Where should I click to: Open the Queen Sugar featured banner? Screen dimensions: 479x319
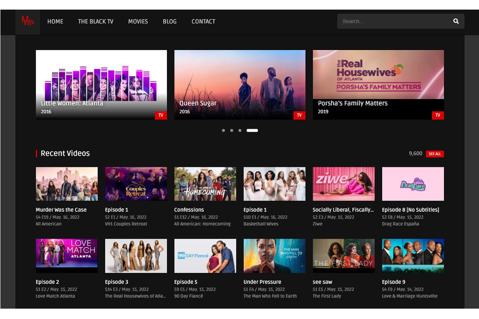239,80
